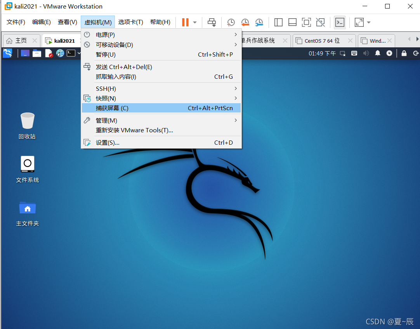This screenshot has height=329, width=420.
Task: Expand the 可移动设备(D) submenu
Action: [161, 45]
